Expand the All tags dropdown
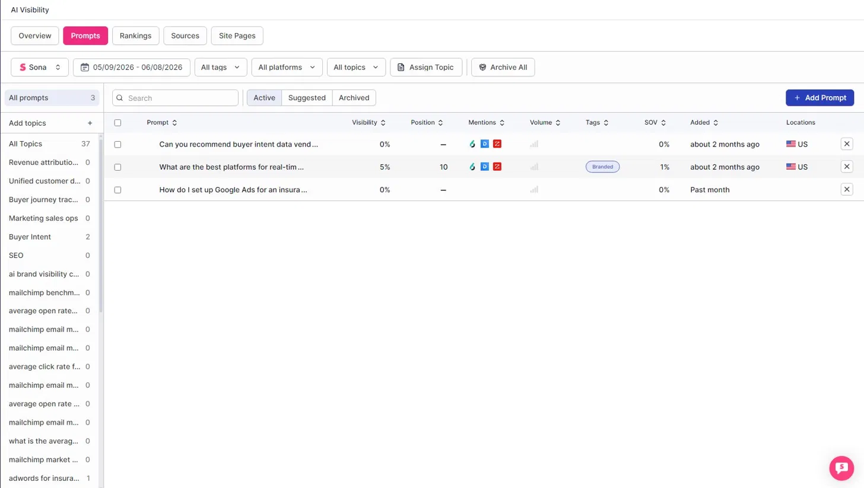 pos(221,68)
